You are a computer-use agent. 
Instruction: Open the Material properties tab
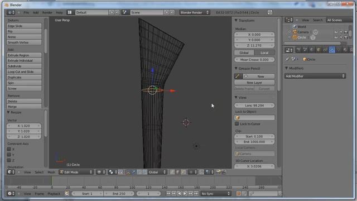(x=345, y=50)
